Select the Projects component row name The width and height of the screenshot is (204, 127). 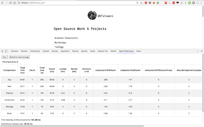pyautogui.click(x=10, y=93)
